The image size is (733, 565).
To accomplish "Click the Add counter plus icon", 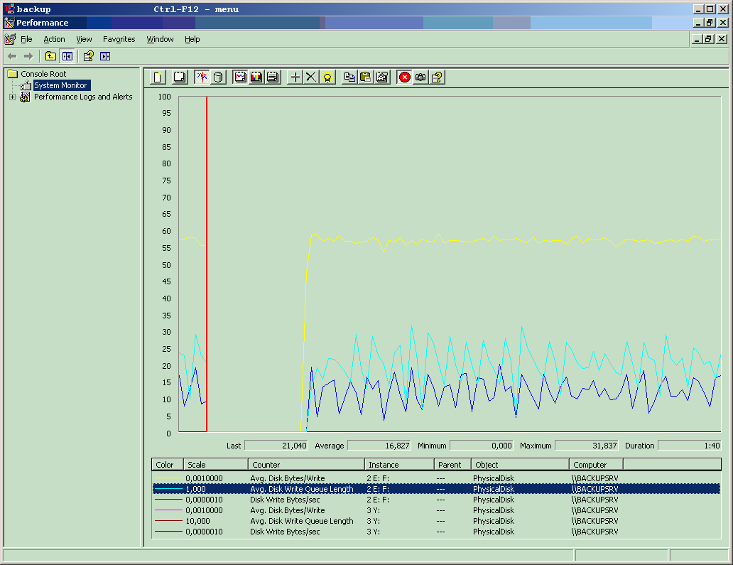I will tap(295, 77).
